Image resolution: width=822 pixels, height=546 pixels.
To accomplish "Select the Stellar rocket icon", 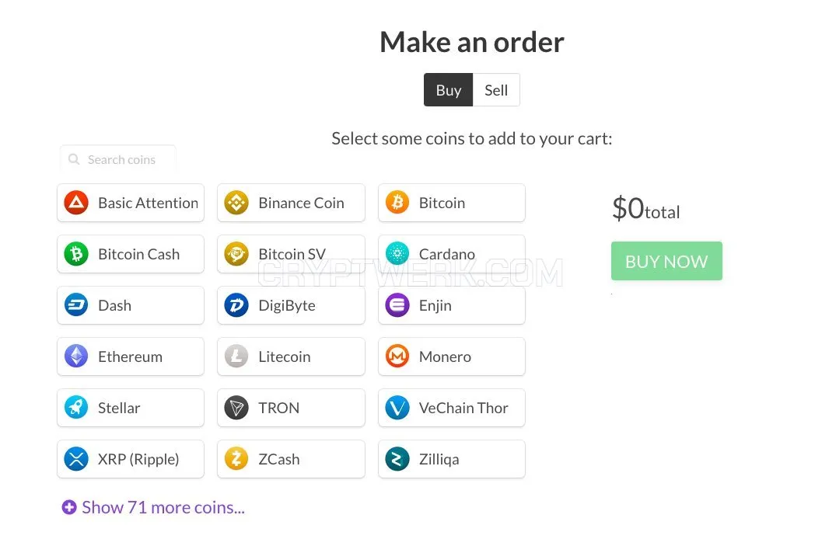I will [76, 408].
